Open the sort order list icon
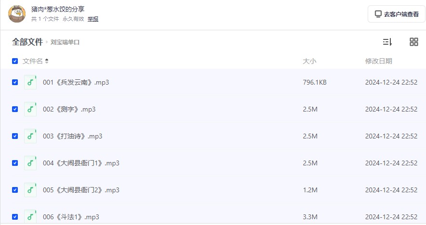Screen dimensions: 426x225 pyautogui.click(x=387, y=42)
